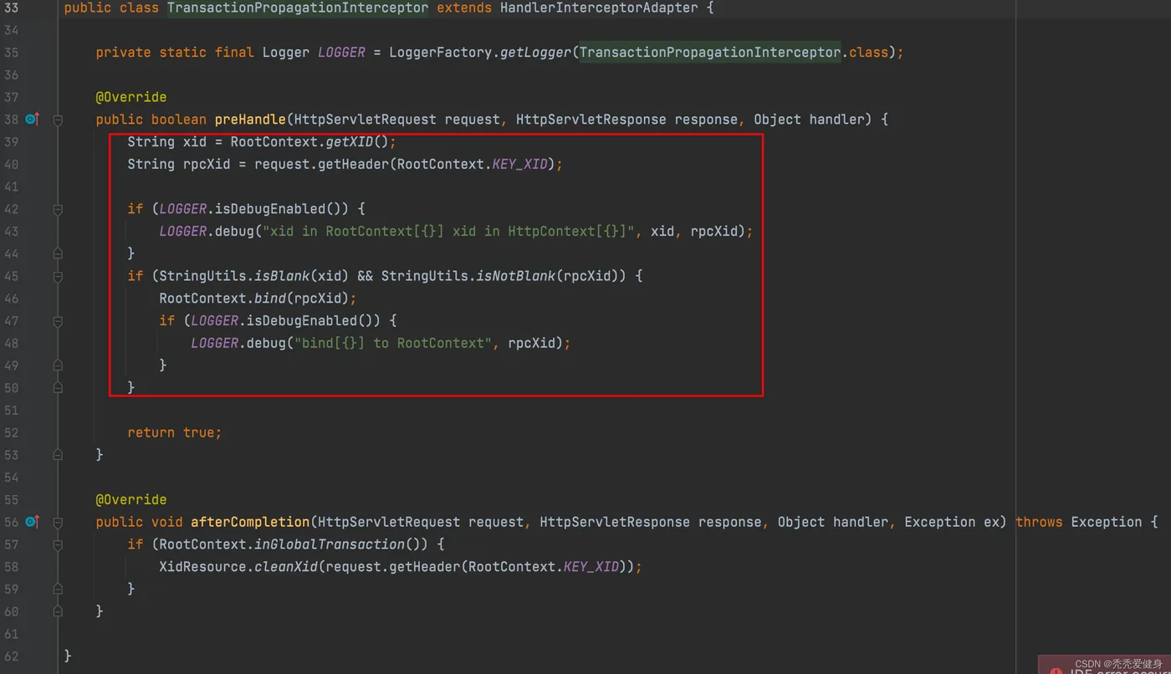Click the throws keyword on line 56
The width and height of the screenshot is (1171, 674).
point(1039,522)
